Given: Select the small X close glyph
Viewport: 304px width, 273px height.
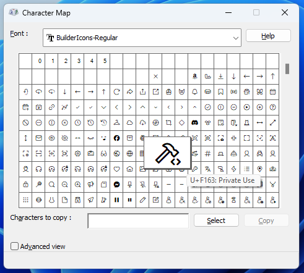Looking at the screenshot, I should click(x=155, y=77).
